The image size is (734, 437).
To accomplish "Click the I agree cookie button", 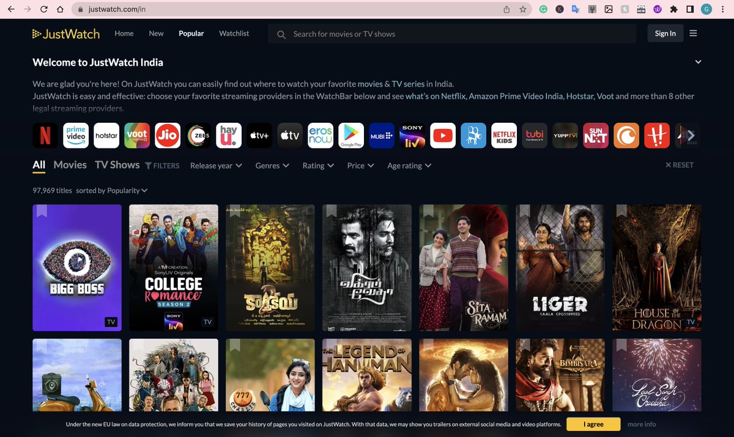I will (593, 424).
